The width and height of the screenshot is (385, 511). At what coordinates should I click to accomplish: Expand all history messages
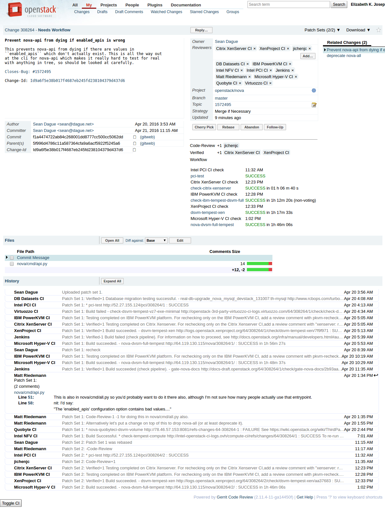pos(112,281)
